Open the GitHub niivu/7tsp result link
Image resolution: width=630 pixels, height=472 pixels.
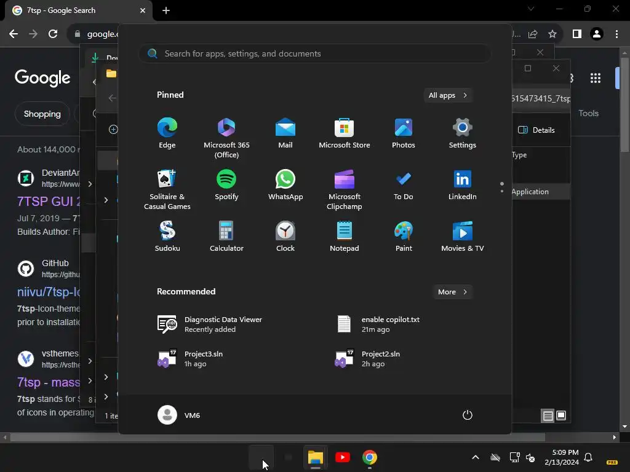(49, 292)
